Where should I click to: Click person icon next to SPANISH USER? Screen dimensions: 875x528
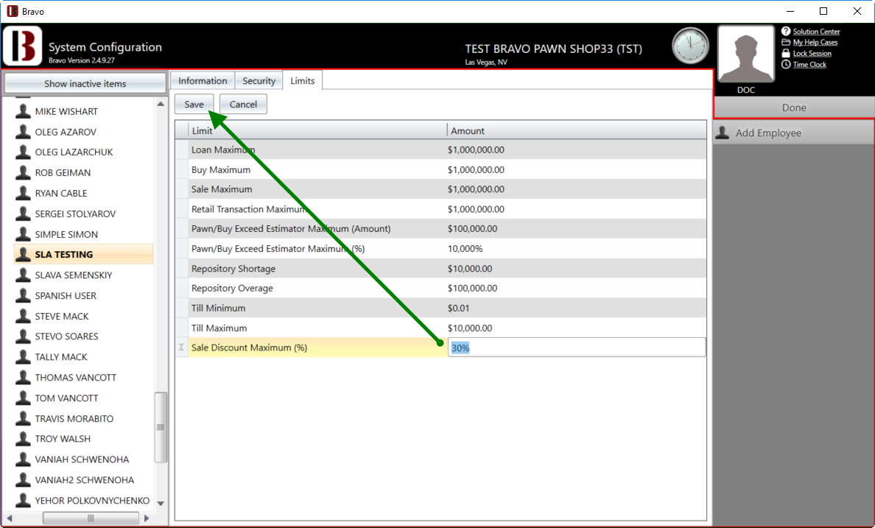23,295
